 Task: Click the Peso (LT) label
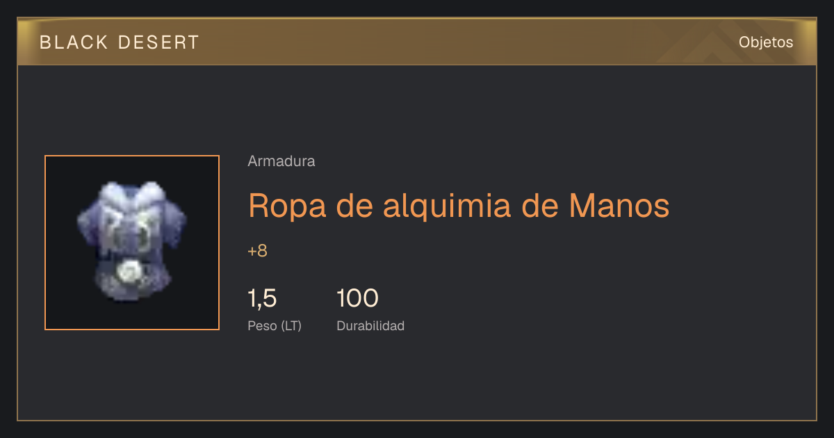coord(275,325)
